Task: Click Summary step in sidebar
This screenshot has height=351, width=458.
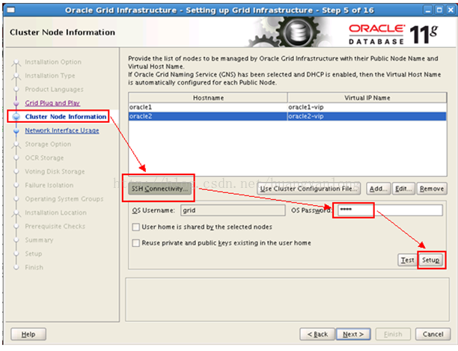Action: (39, 240)
